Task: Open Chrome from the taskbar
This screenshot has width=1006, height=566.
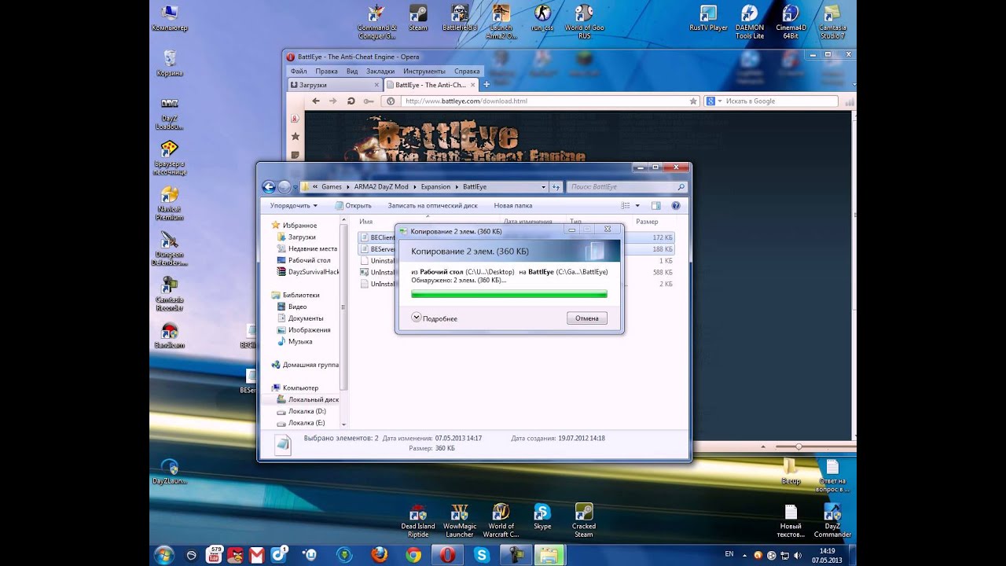Action: [413, 555]
